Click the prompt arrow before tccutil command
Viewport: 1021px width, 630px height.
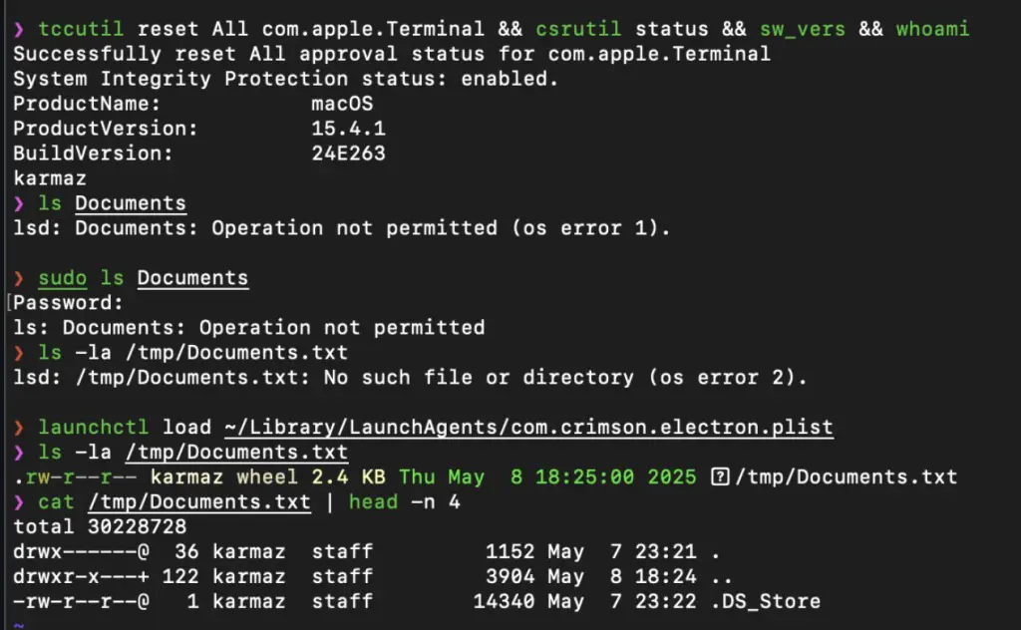click(19, 29)
